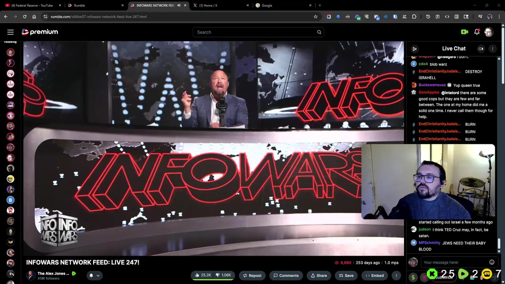Open MPSchmitty user in chat
This screenshot has width=505, height=284.
click(429, 243)
